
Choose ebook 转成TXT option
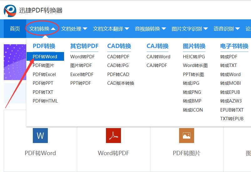coord(228,65)
